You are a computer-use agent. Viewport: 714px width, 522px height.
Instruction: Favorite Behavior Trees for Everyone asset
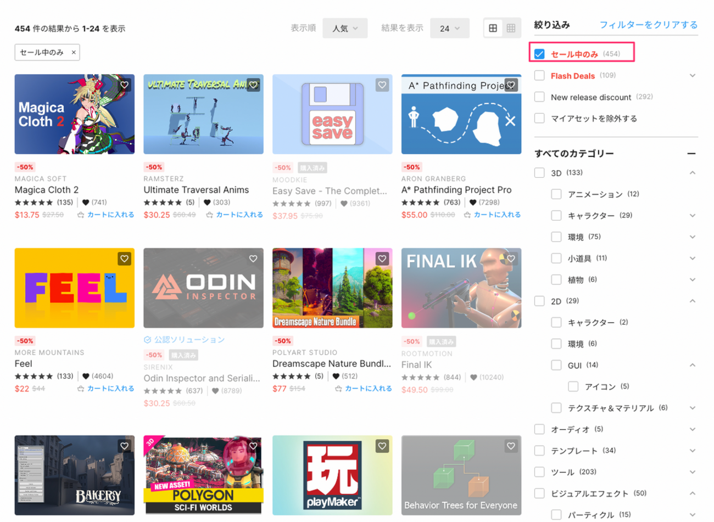pyautogui.click(x=511, y=446)
